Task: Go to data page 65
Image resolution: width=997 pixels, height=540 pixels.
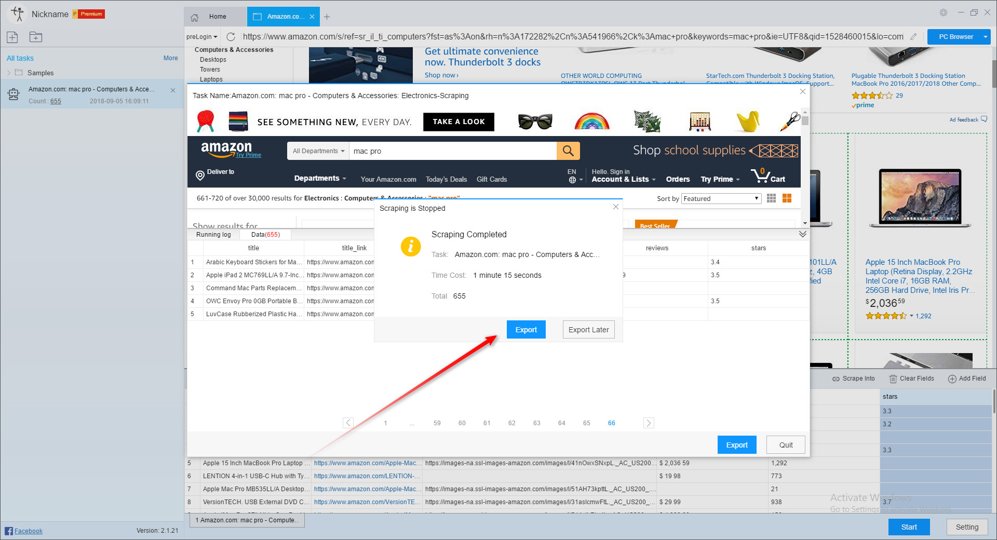Action: pos(586,423)
